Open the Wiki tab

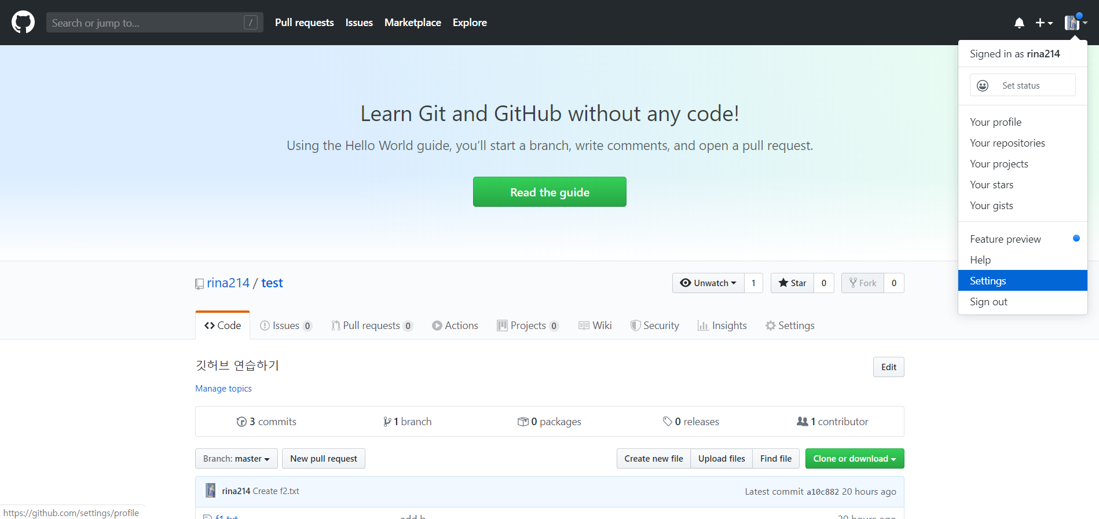(595, 326)
